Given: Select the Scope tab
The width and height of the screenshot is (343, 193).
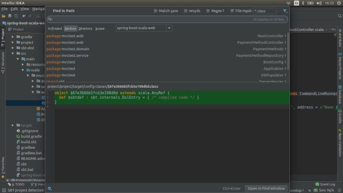Looking at the screenshot, I should [x=100, y=28].
